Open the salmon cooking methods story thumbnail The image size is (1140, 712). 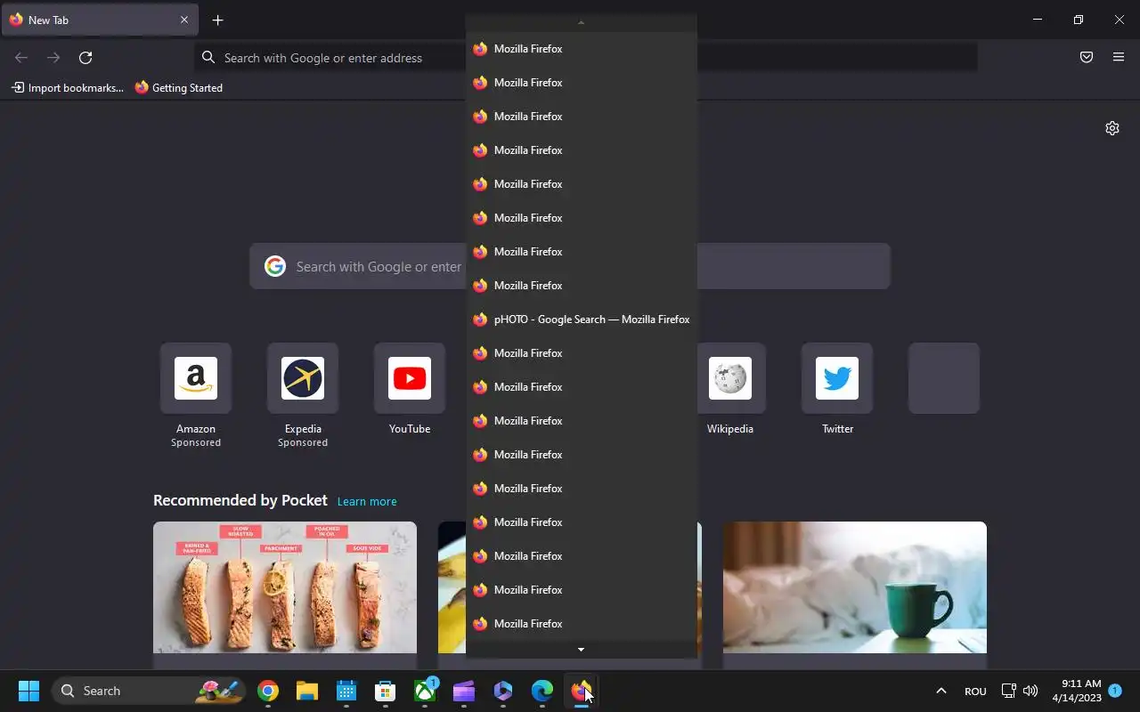285,587
